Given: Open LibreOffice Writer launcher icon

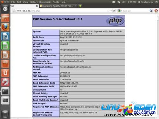Looking at the screenshot, I should (5, 36).
